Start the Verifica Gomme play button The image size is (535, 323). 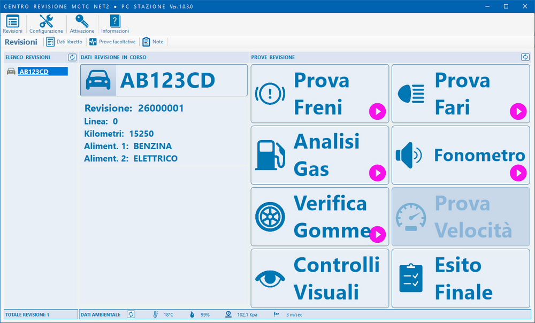click(x=377, y=234)
